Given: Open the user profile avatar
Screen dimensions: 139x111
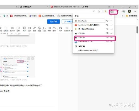Looking at the screenshot, I should pos(129,11).
